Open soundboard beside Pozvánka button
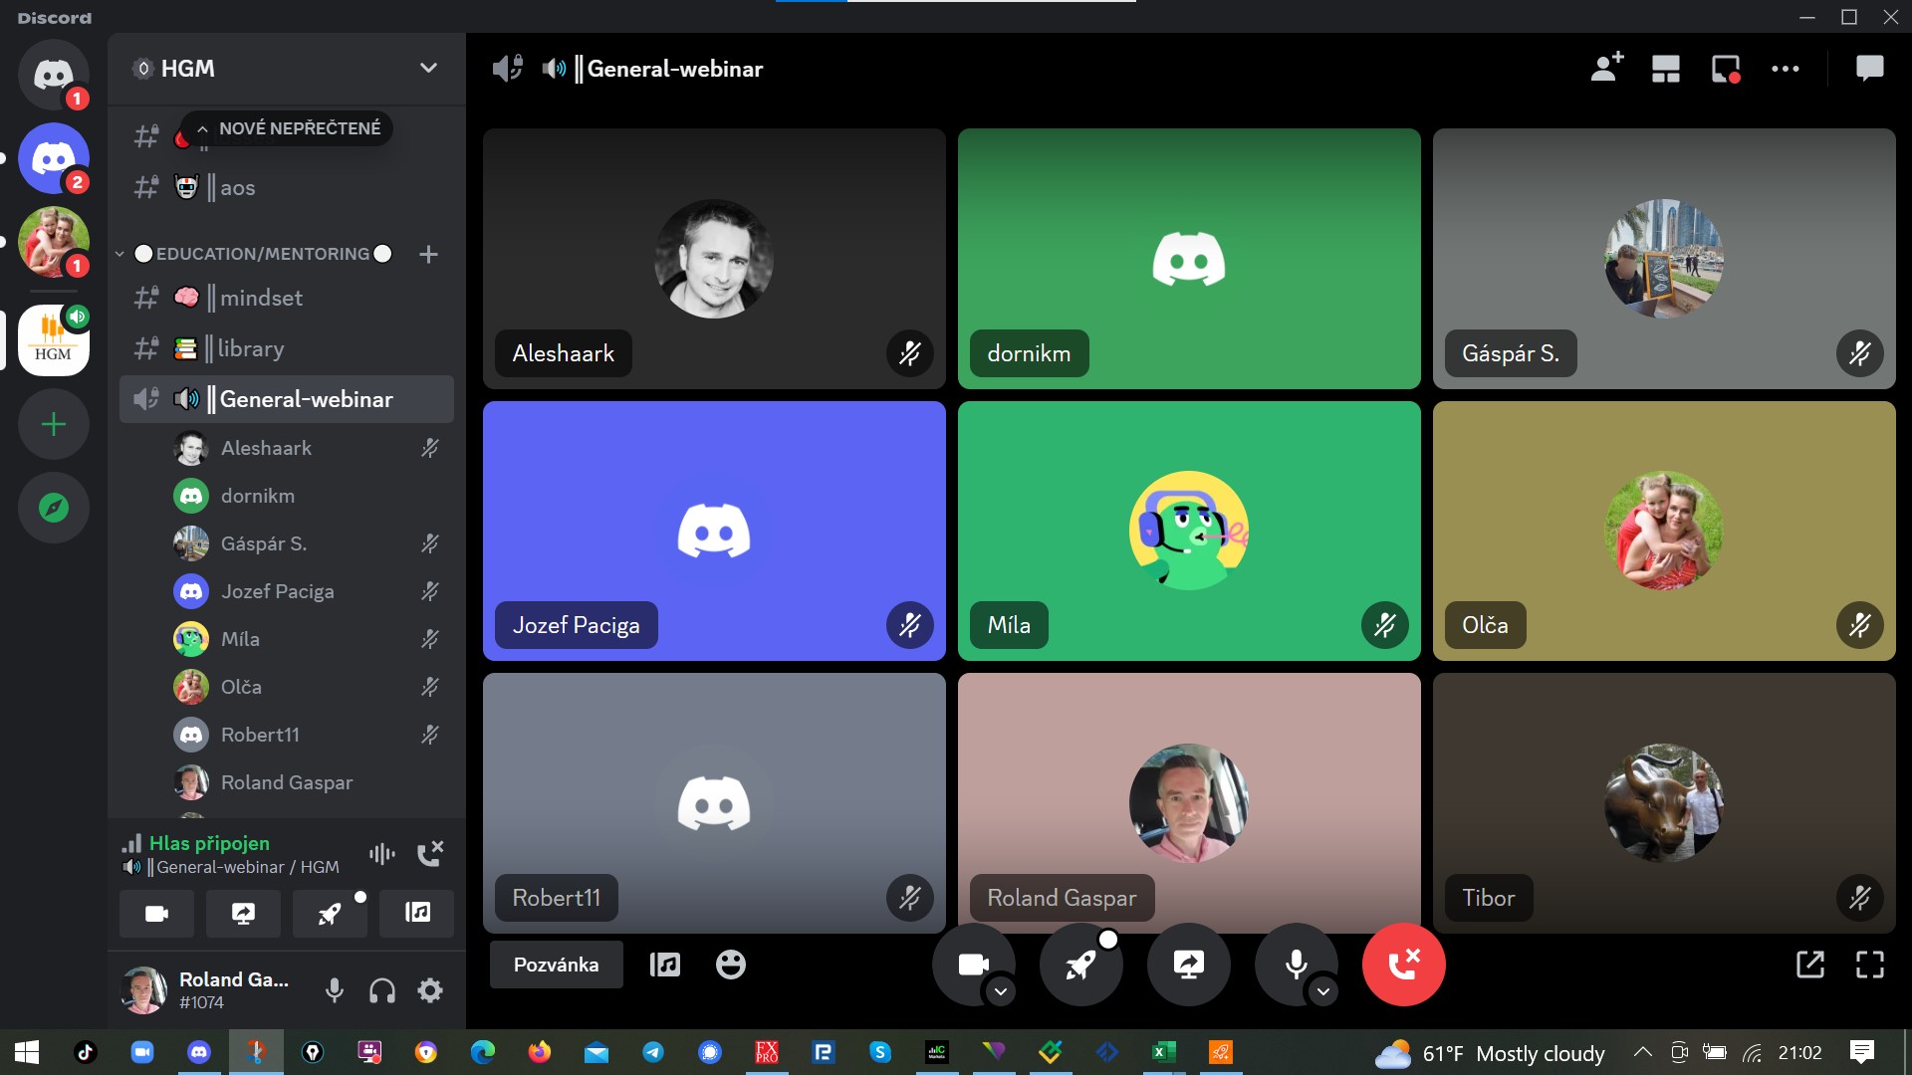This screenshot has height=1075, width=1912. 665,965
